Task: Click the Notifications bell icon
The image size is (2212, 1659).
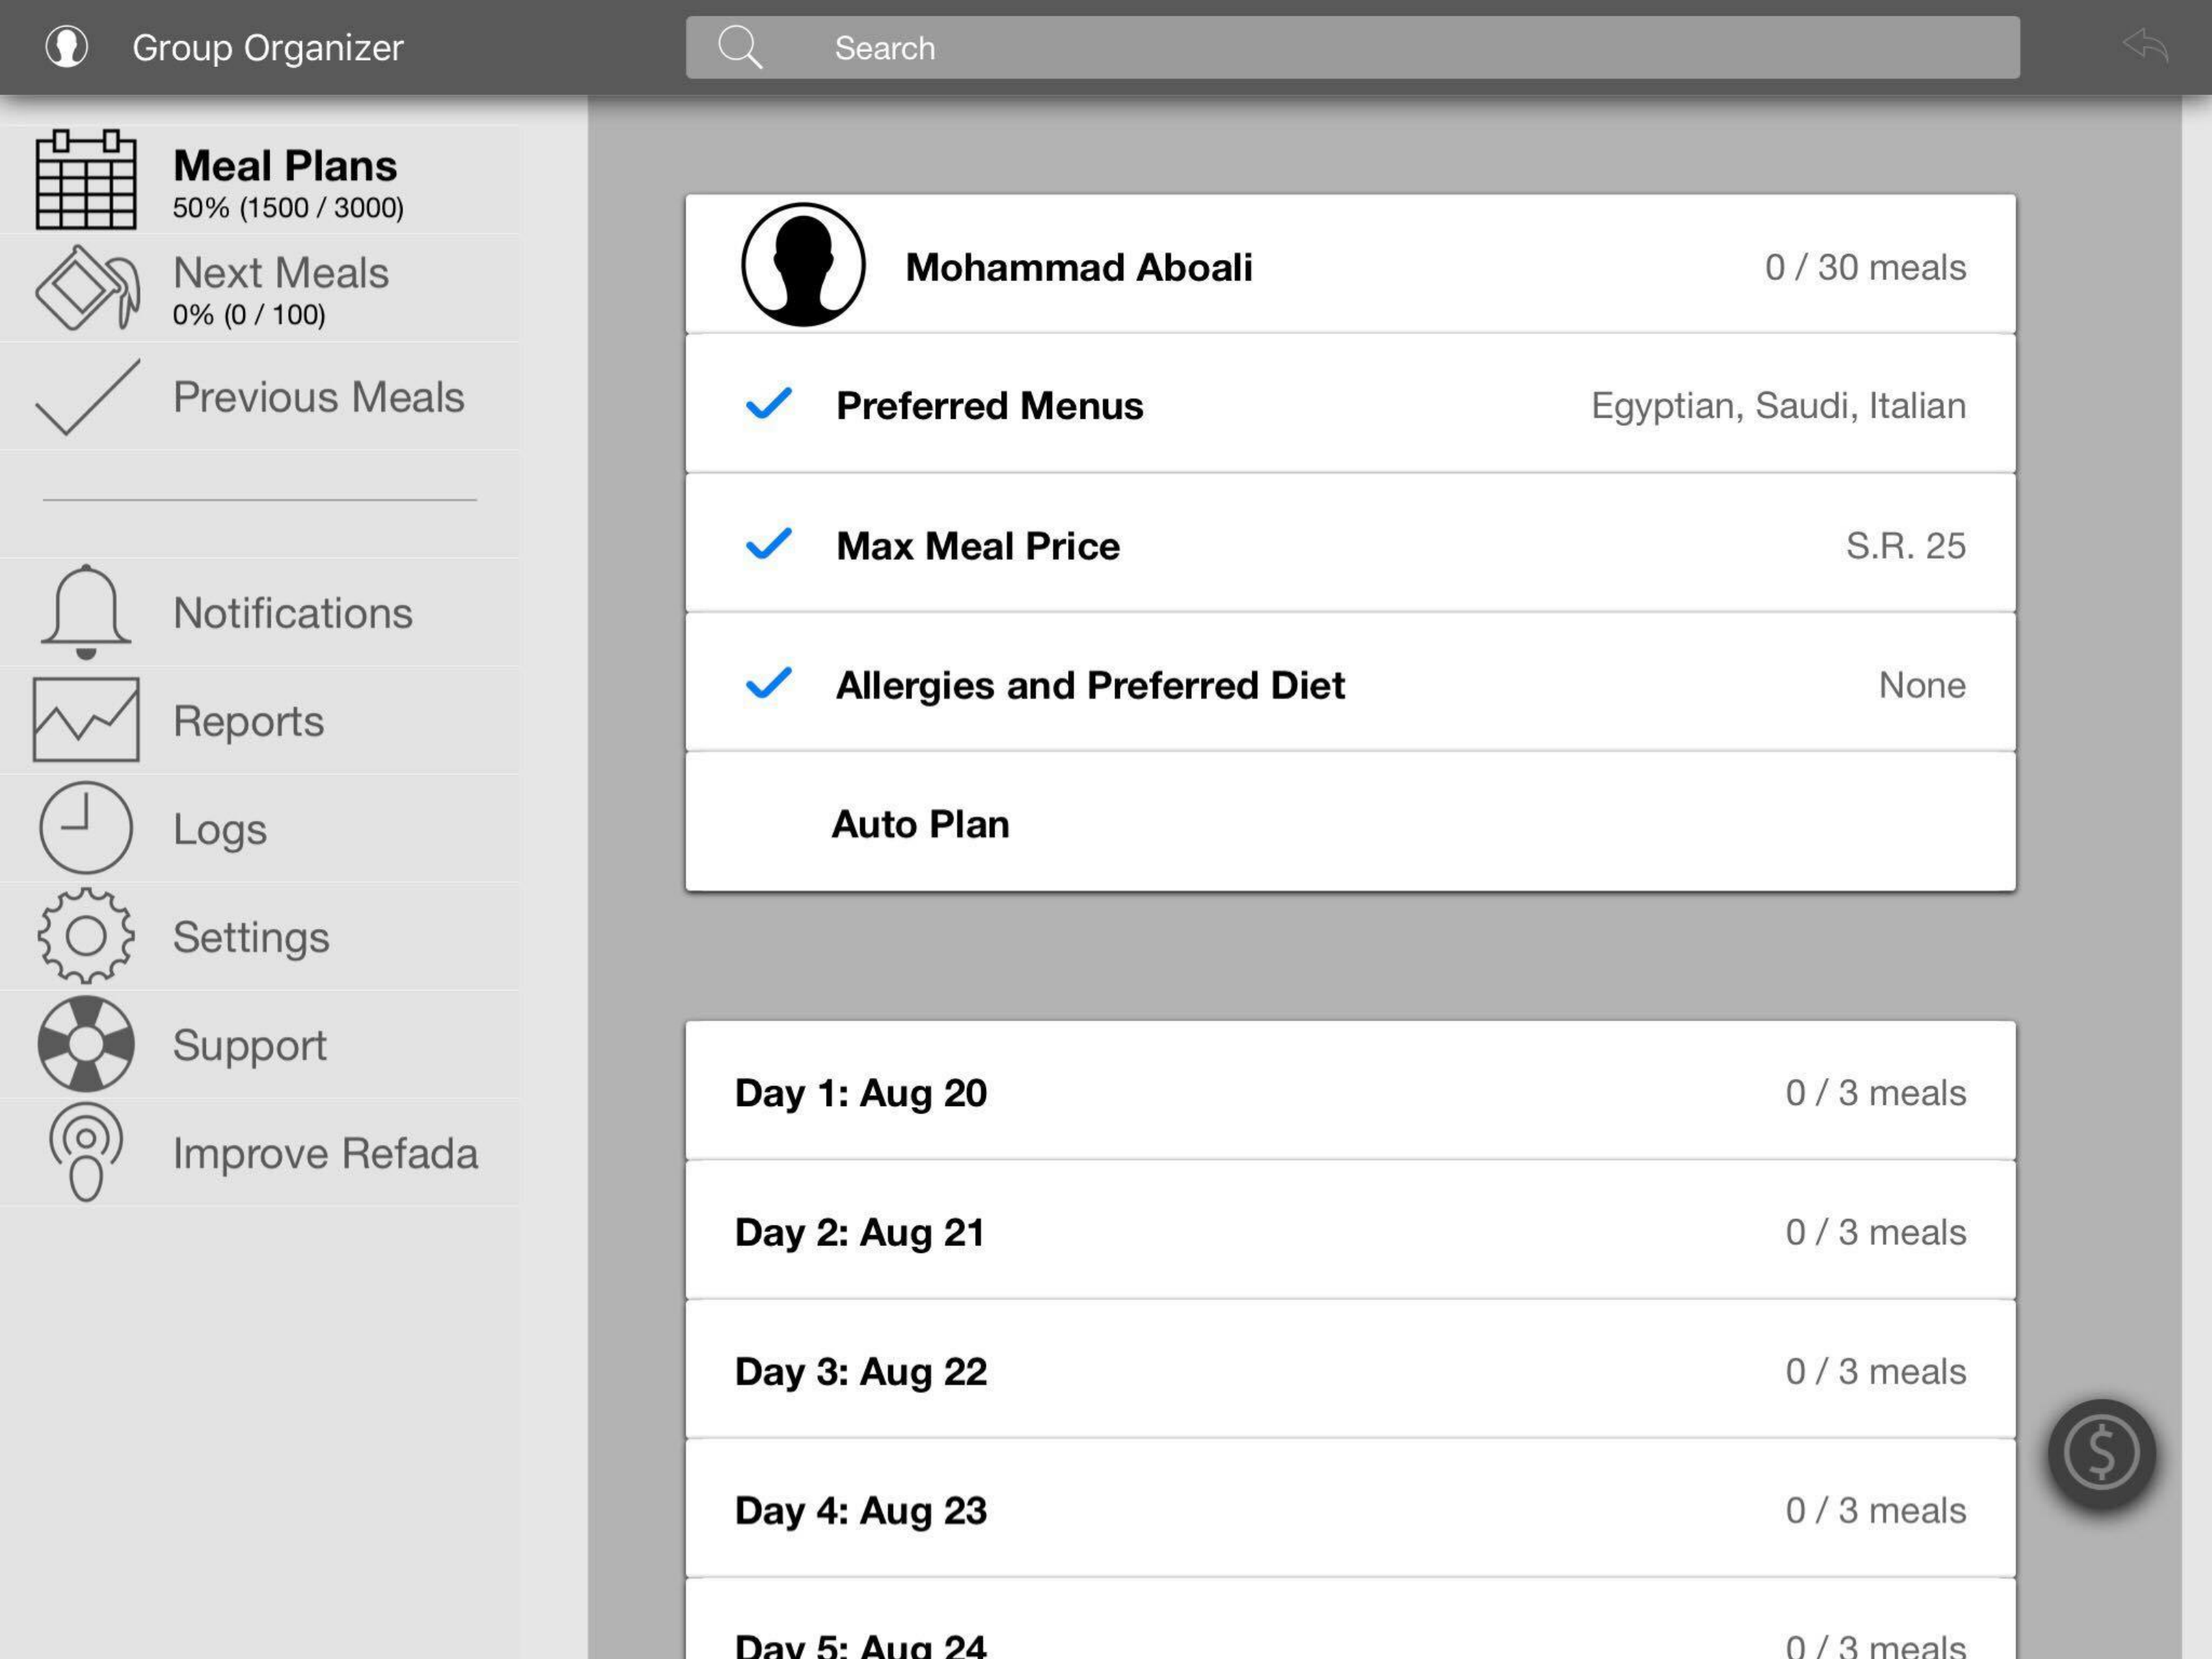Action: click(x=86, y=611)
